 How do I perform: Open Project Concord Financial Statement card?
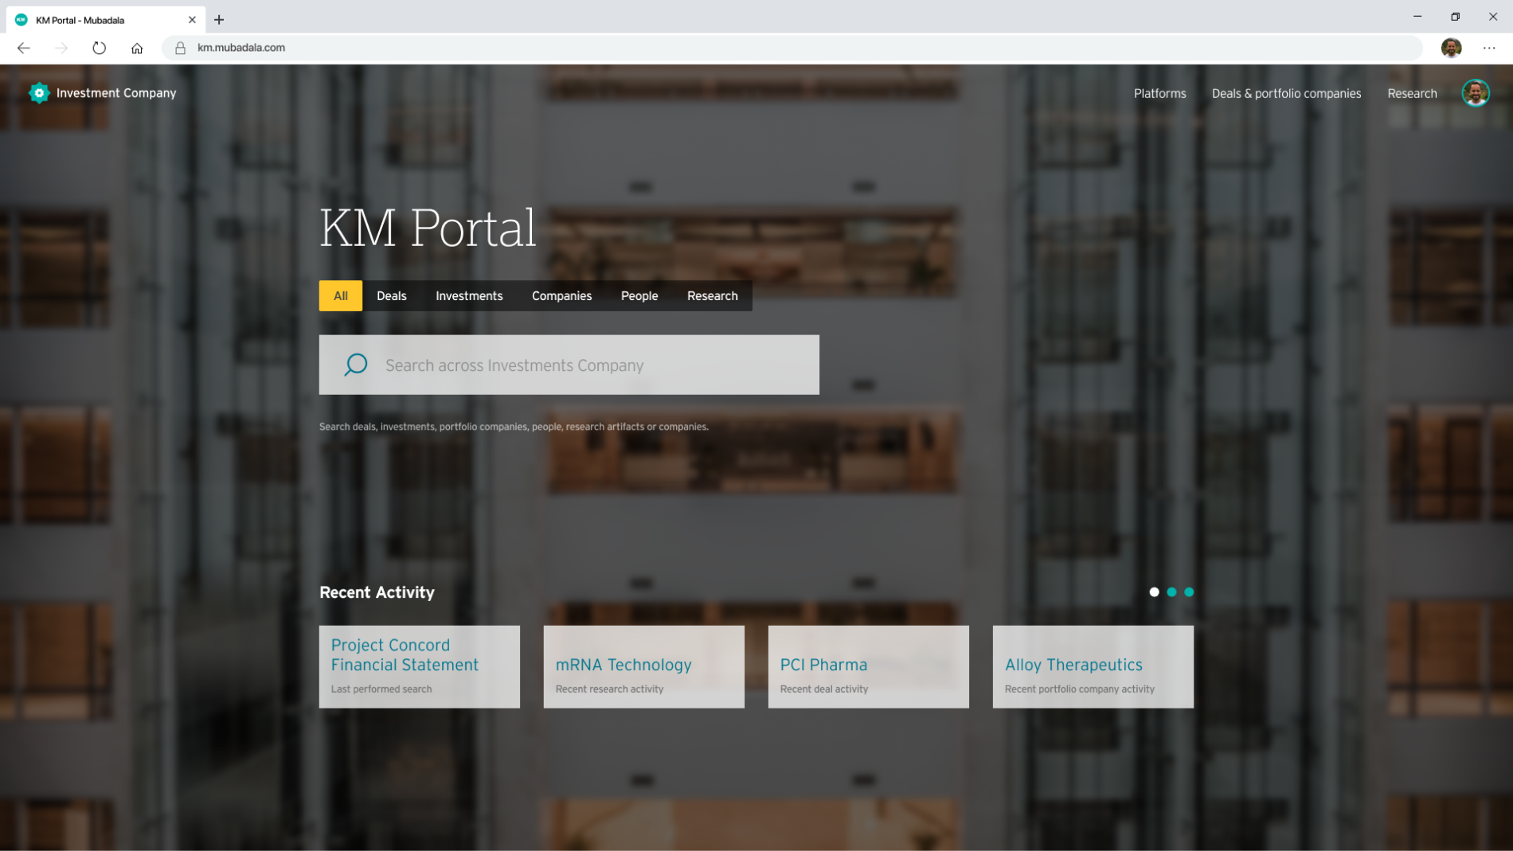pos(419,666)
